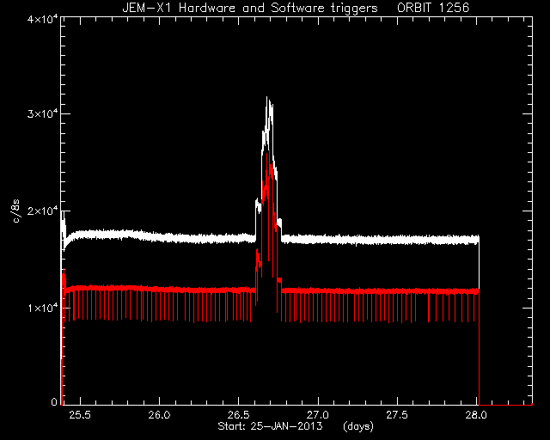550x440 pixels.
Task: Click the 26.5 x-axis tick label
Action: 239,415
